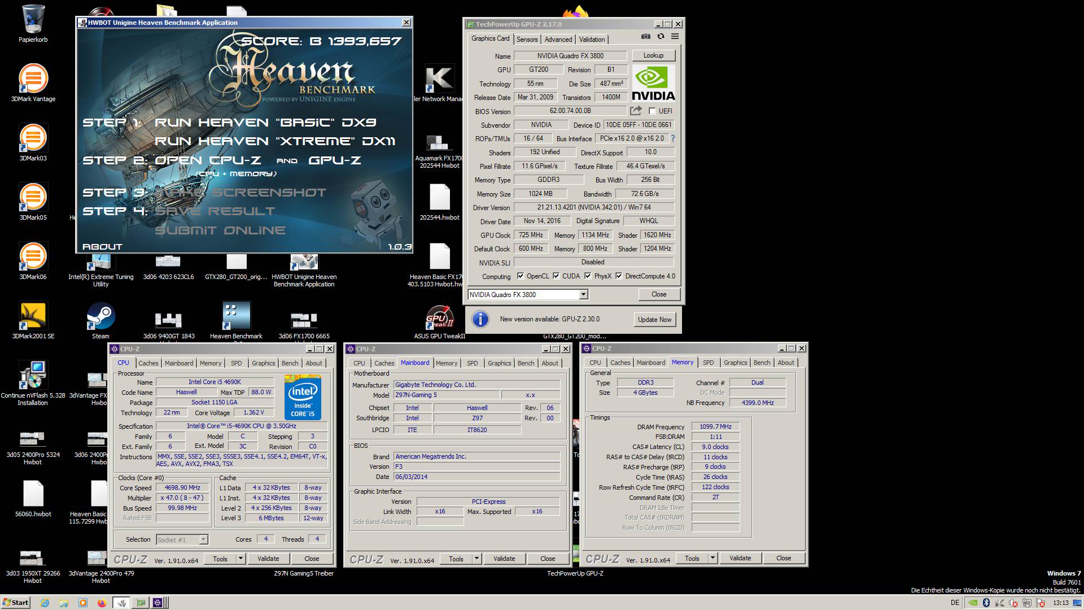The height and width of the screenshot is (610, 1084).
Task: Click 'Run Heaven Basic DX9' in HWBOT Heaven
Action: click(265, 123)
